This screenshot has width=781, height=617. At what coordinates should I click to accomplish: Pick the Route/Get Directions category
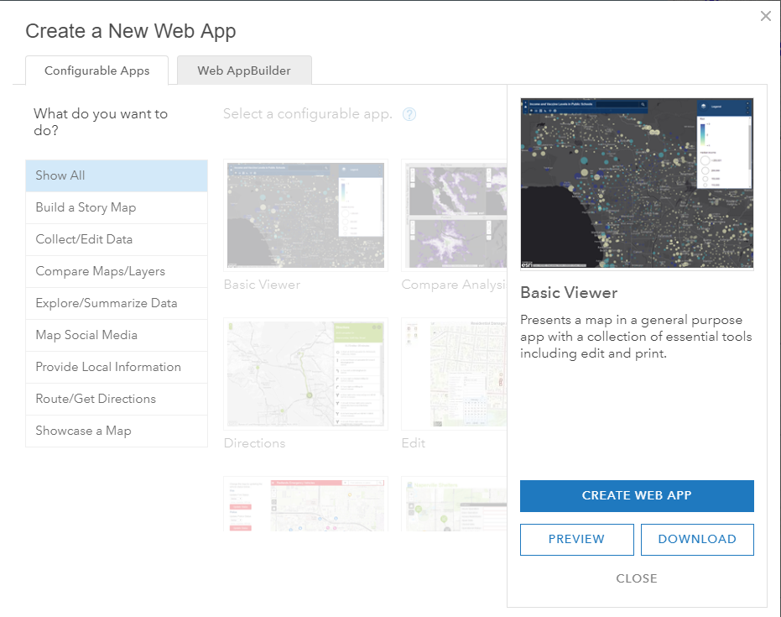(x=117, y=399)
